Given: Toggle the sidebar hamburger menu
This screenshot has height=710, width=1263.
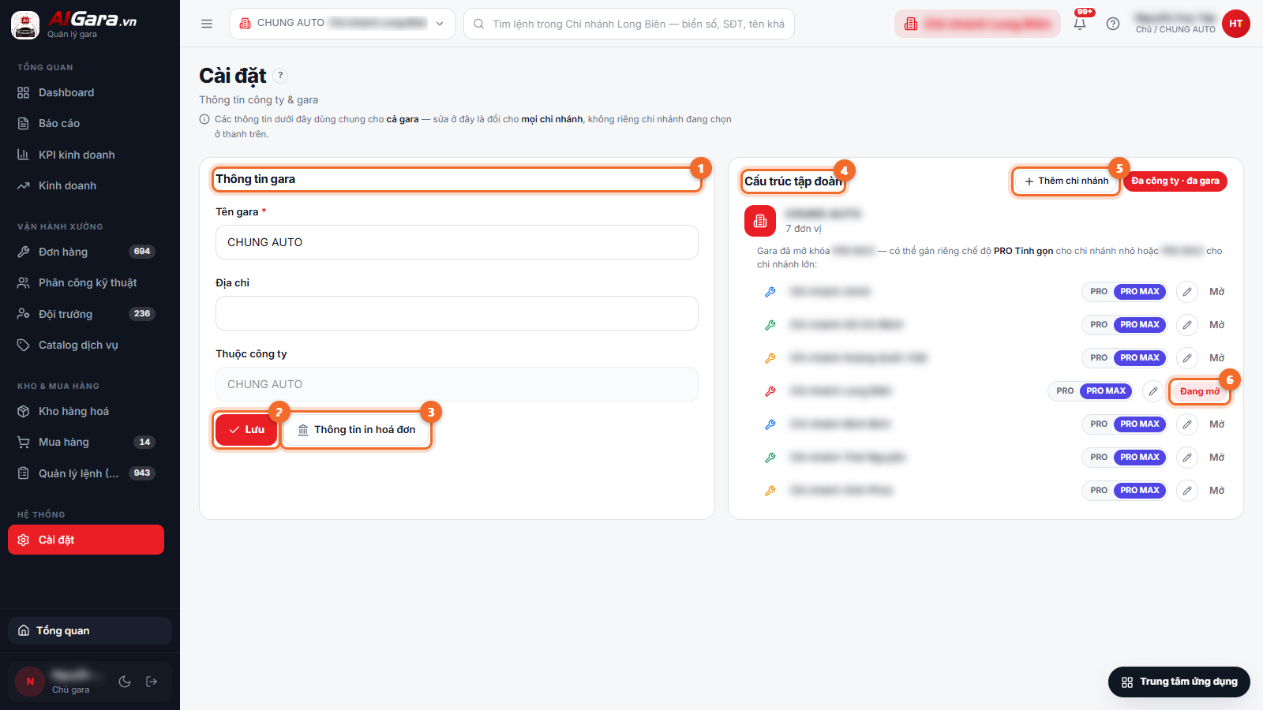Looking at the screenshot, I should (207, 24).
